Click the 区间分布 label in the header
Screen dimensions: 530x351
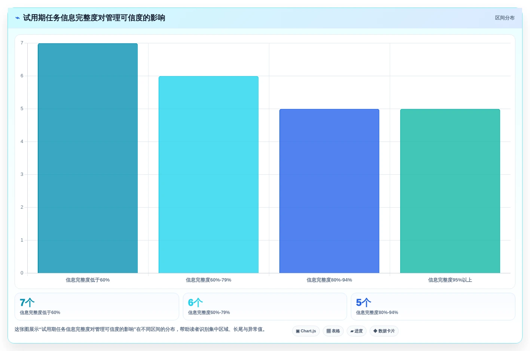(x=505, y=18)
